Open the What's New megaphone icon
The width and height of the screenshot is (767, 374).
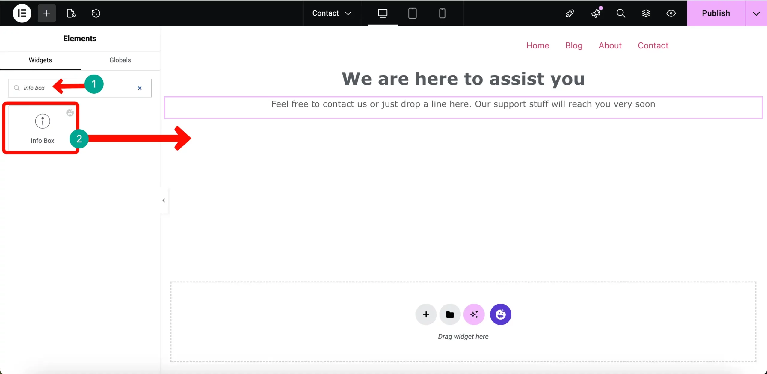(596, 13)
